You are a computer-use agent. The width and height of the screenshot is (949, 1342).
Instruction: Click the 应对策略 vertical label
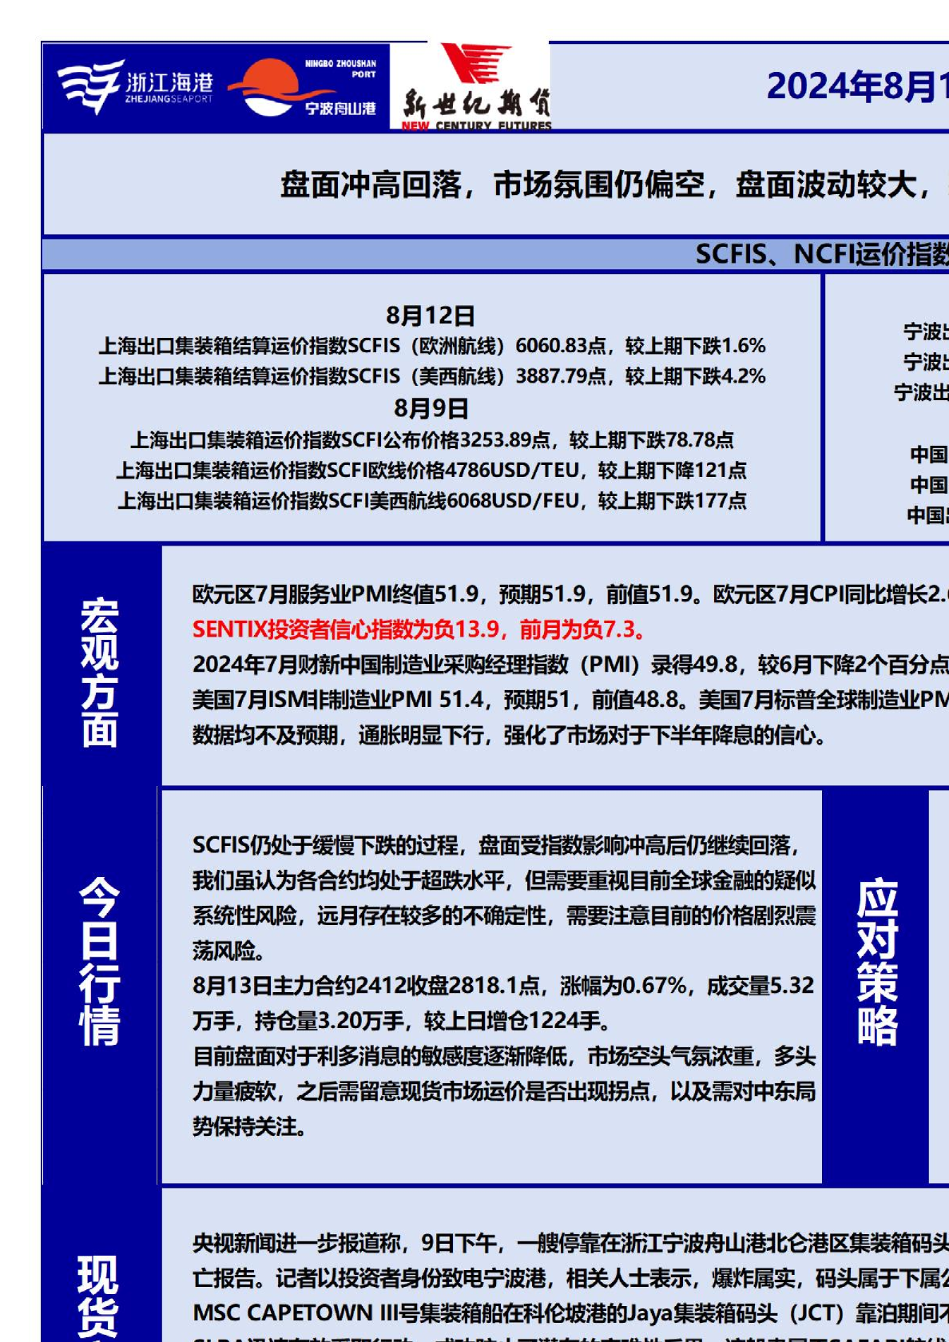coord(877,963)
